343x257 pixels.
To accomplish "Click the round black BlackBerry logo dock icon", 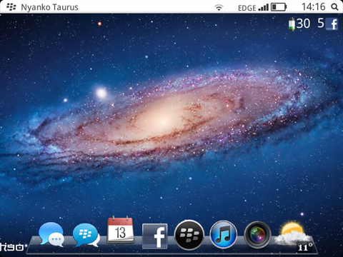I will point(189,235).
